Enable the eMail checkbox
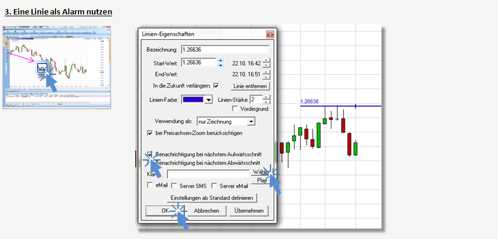Screen dimensions: 498x239 coord(150,185)
